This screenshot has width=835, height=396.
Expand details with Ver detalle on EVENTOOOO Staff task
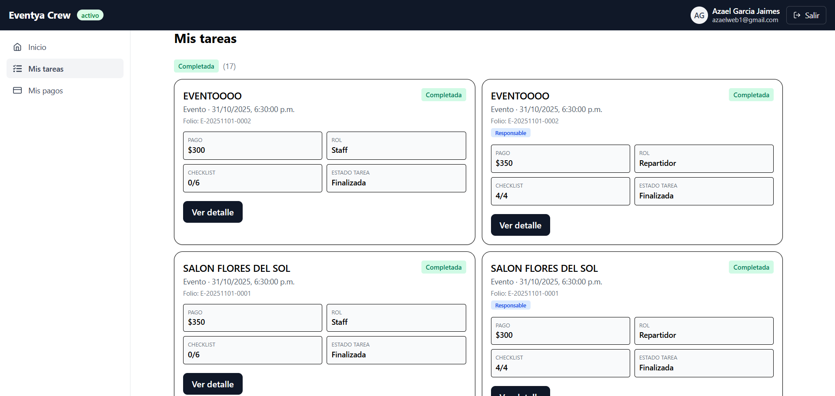pos(213,212)
